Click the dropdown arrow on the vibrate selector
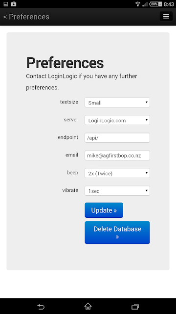This screenshot has width=176, height=314. (147, 190)
